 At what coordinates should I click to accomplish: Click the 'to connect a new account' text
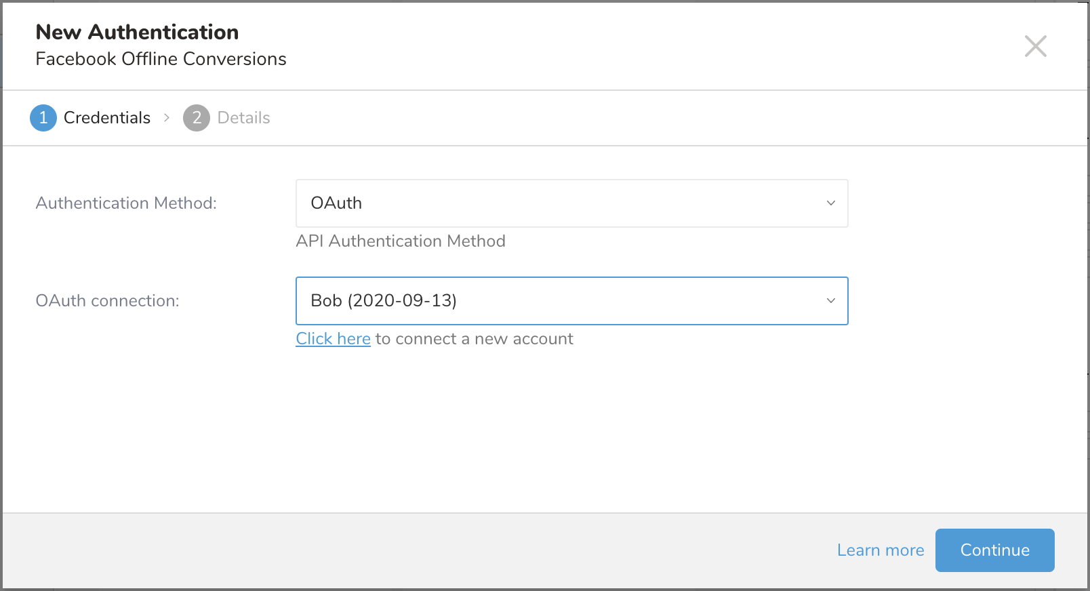pos(474,339)
